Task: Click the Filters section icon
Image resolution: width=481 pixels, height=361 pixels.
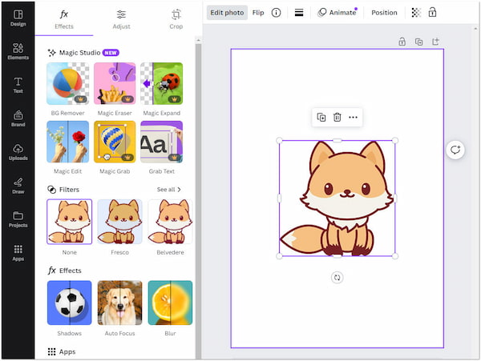Action: pos(51,190)
